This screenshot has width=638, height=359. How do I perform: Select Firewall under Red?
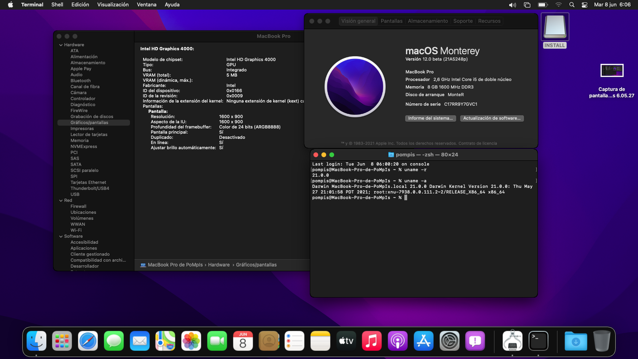coord(78,206)
